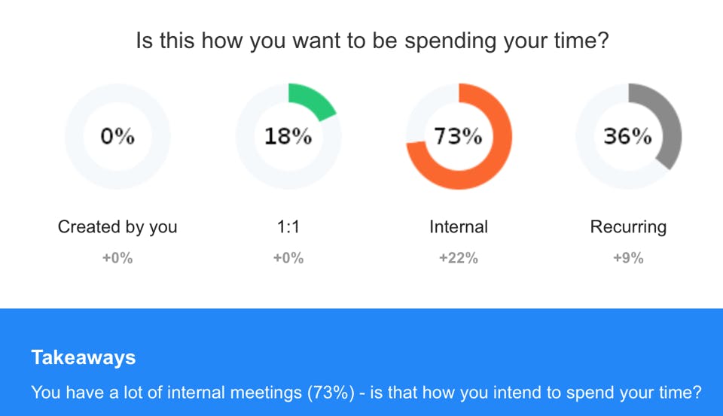Click the "Created by you" label
This screenshot has height=416, width=723.
117,227
